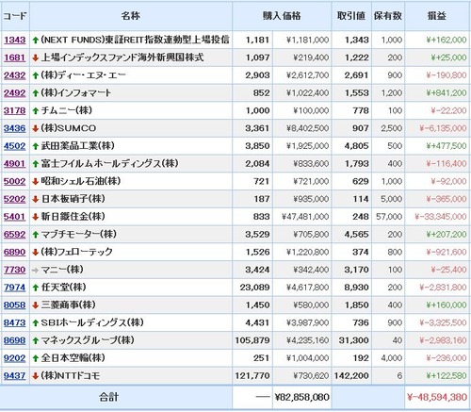Open stock code link 1343
The image size is (471, 412).
[x=15, y=40]
